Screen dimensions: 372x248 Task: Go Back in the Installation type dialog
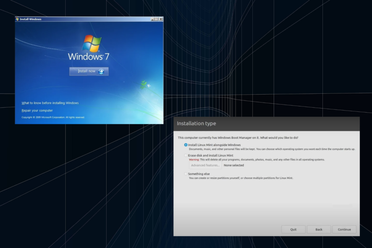tap(319, 230)
